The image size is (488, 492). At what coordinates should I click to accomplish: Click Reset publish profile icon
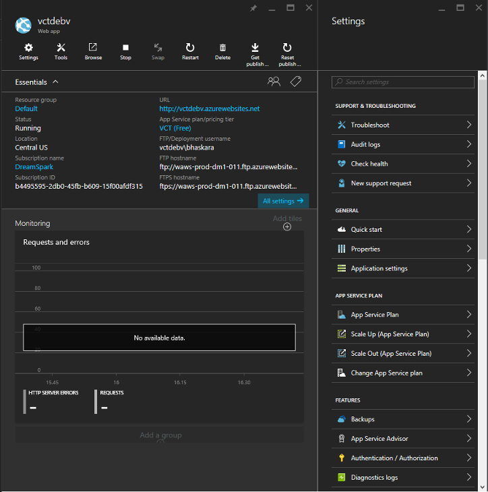tap(287, 47)
